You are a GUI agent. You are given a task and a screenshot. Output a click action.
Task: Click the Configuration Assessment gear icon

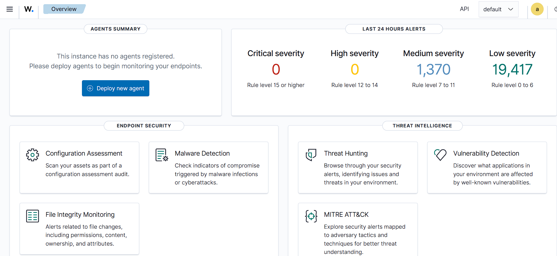coord(32,155)
